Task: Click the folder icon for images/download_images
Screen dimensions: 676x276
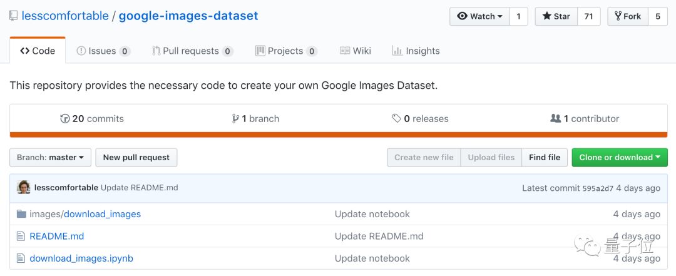Action: point(21,214)
